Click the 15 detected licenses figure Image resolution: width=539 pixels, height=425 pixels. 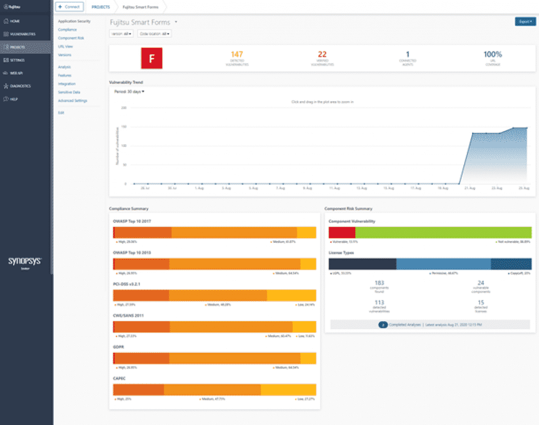(x=481, y=303)
